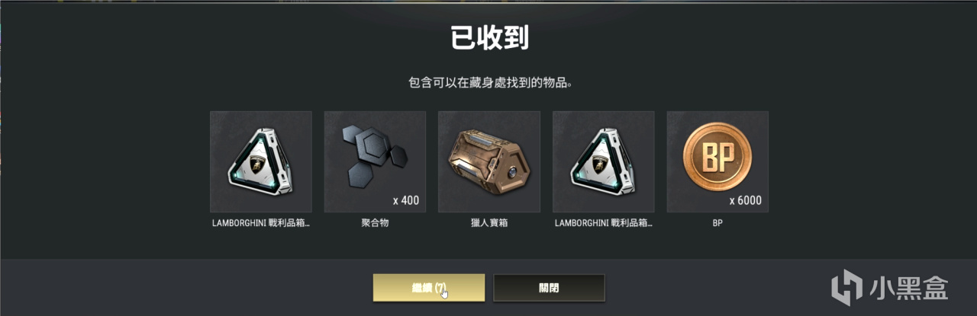Click the first LAMBORGHINI 戰利品箱 label
Viewport: 977px width, 316px height.
[261, 224]
